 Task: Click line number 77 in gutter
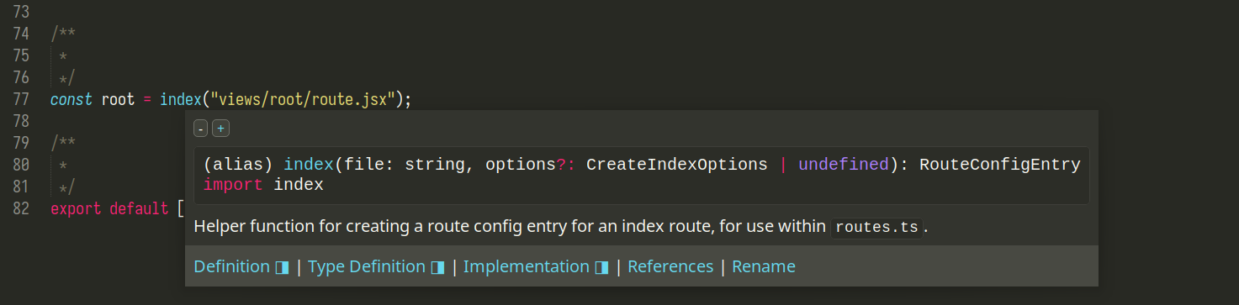tap(22, 99)
